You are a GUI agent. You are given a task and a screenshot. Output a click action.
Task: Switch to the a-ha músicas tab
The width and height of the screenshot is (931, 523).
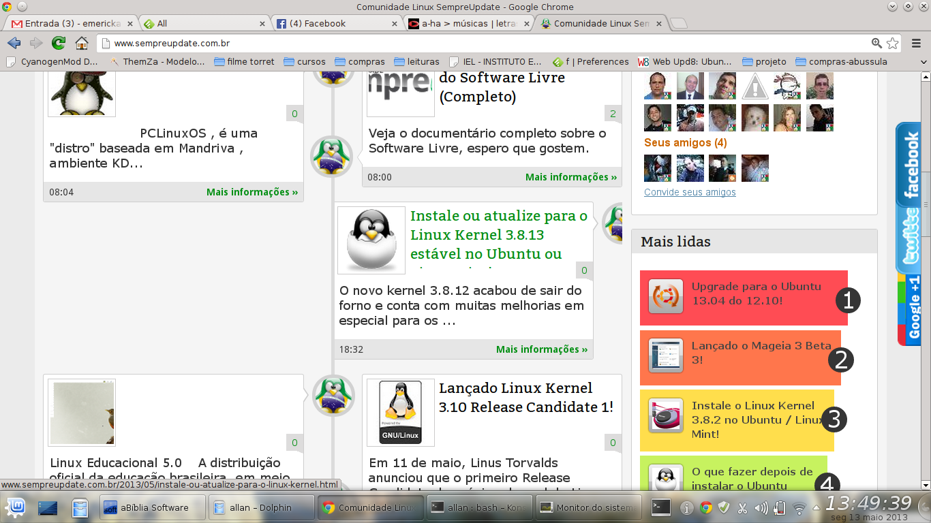469,23
